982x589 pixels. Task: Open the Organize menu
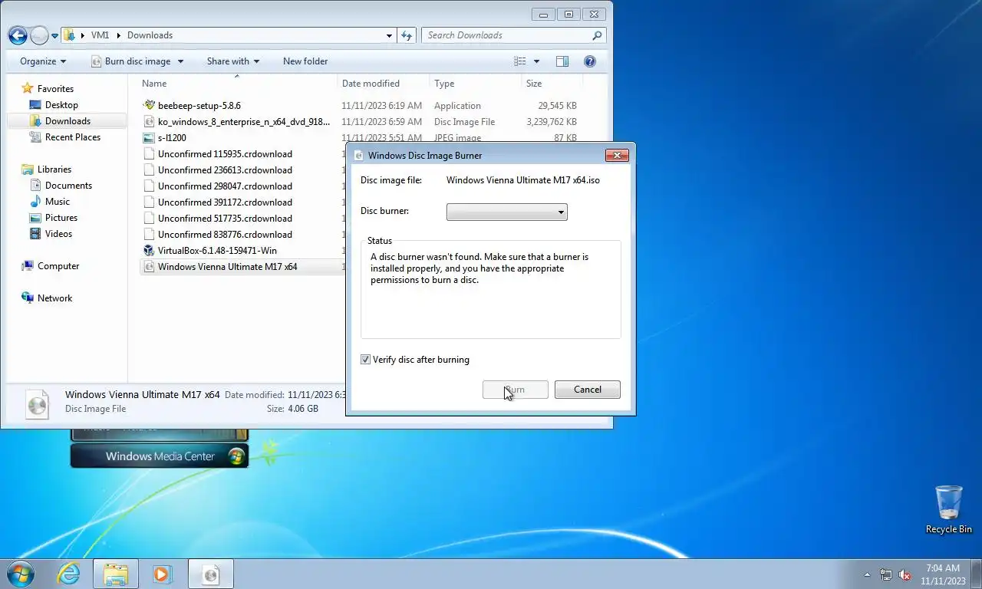click(43, 61)
